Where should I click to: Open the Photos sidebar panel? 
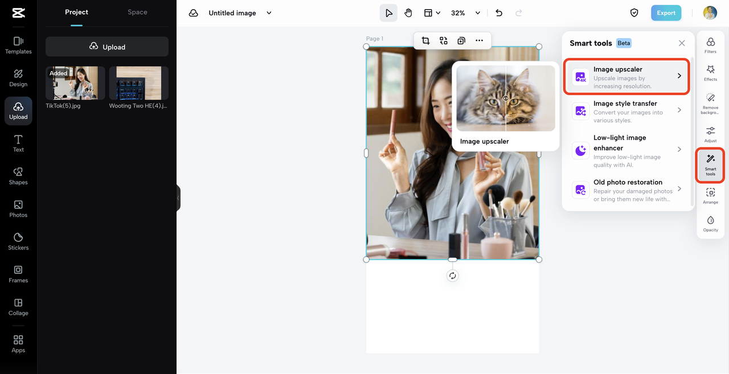18,209
